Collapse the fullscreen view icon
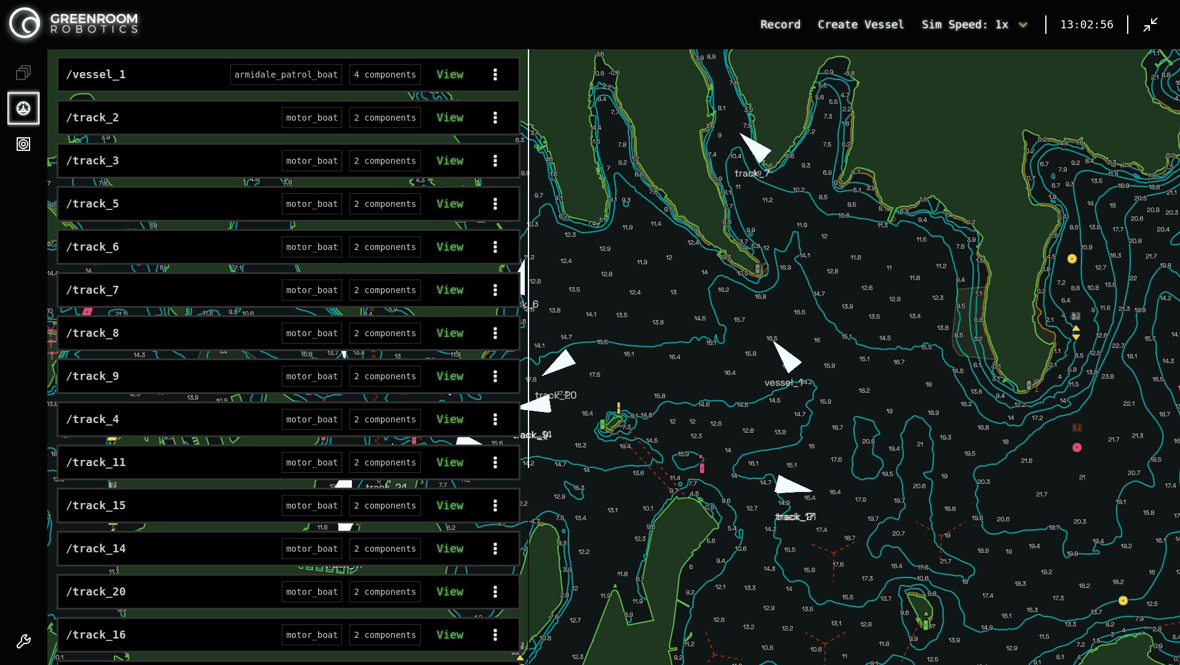This screenshot has width=1180, height=665. click(x=1150, y=25)
